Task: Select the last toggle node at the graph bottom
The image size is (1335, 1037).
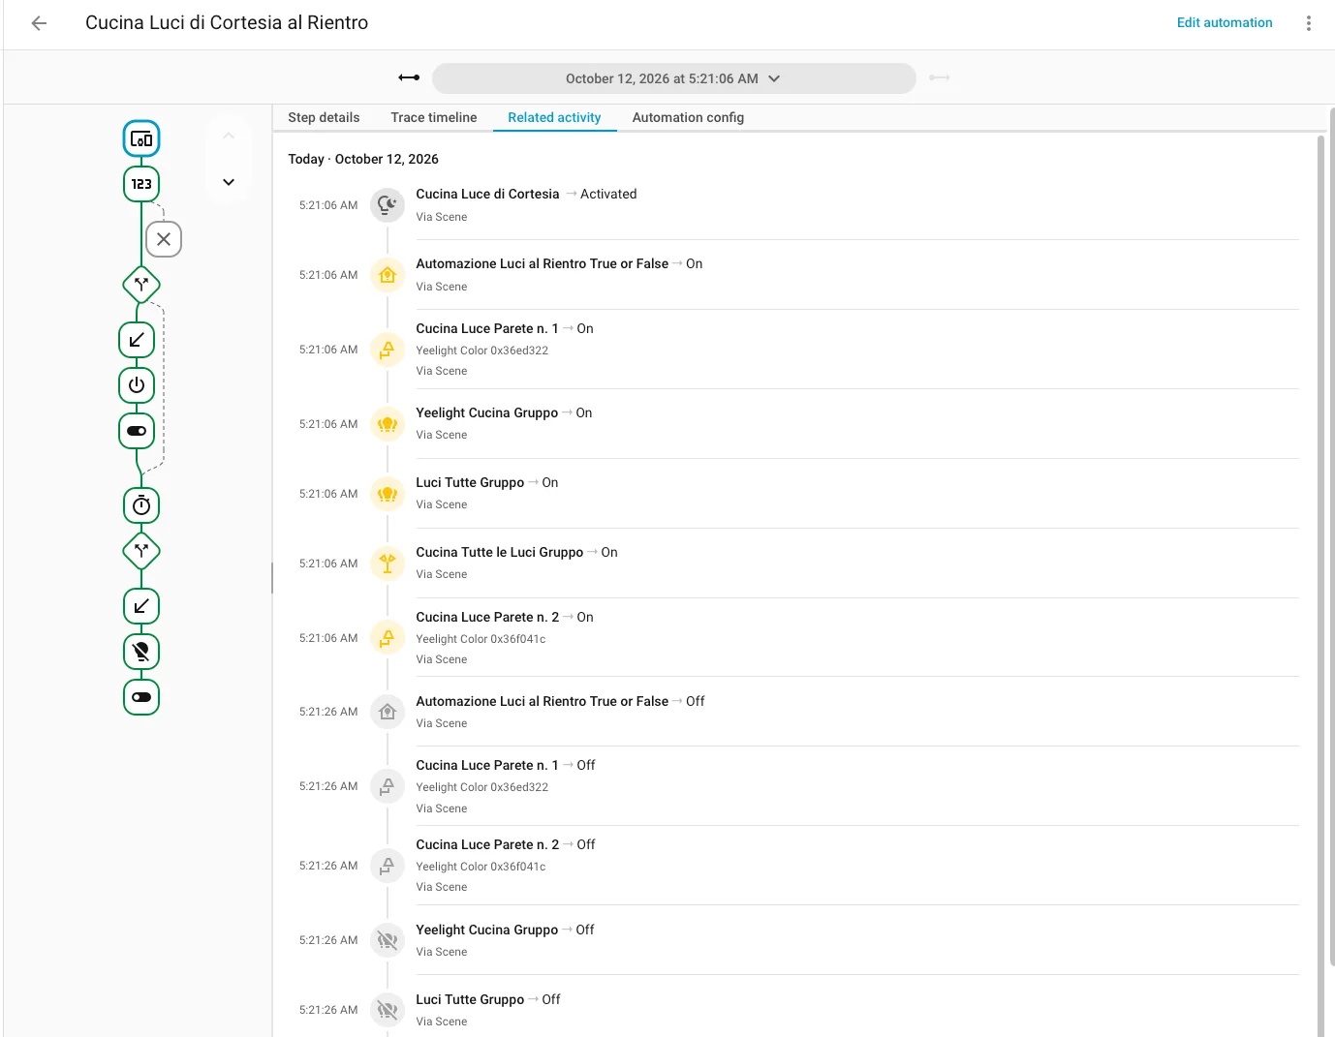Action: (141, 697)
